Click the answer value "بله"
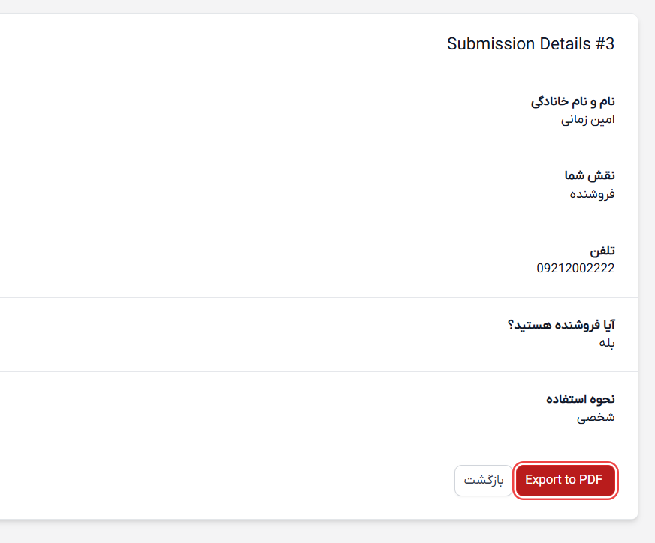Image resolution: width=655 pixels, height=543 pixels. [607, 343]
